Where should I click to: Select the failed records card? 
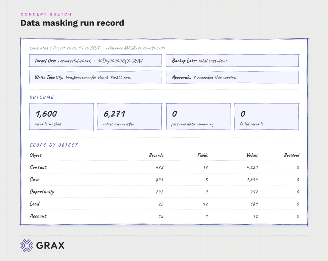(267, 117)
